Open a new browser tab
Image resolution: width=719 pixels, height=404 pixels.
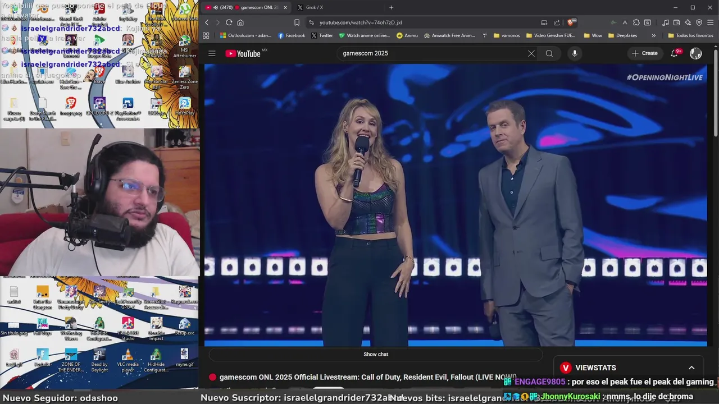[x=391, y=7]
